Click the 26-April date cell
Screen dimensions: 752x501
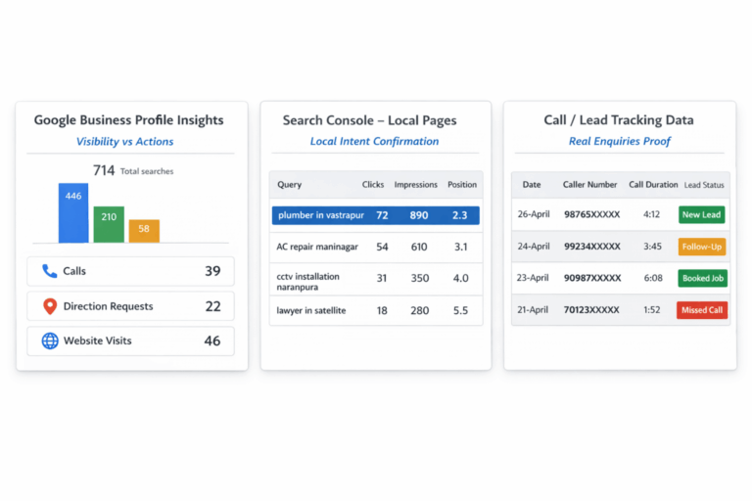(534, 214)
